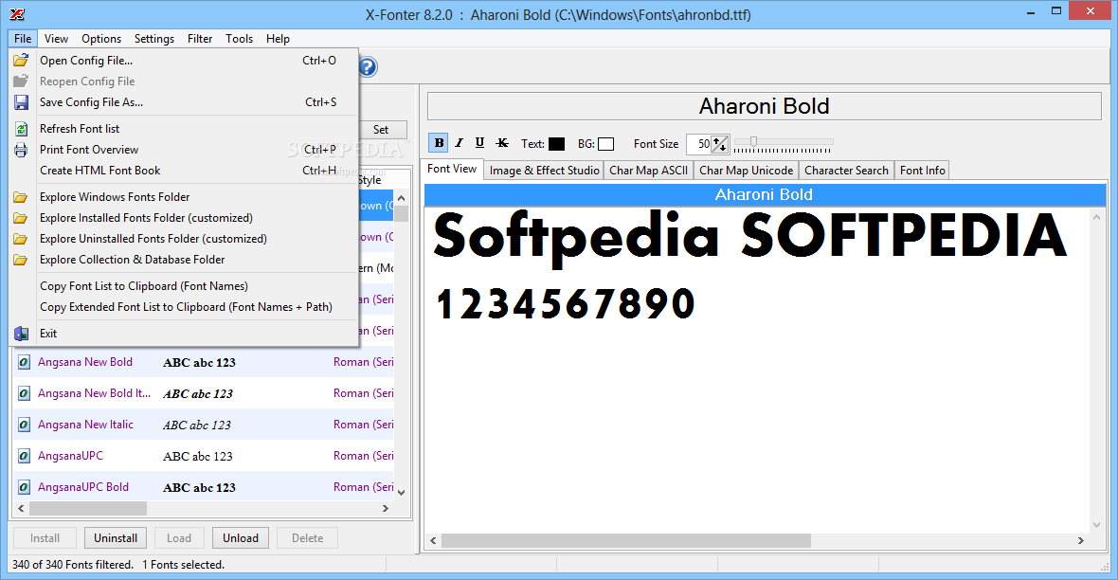Screen dimensions: 1118x580
Task: Click the Refresh Font list icon
Action: click(x=21, y=129)
